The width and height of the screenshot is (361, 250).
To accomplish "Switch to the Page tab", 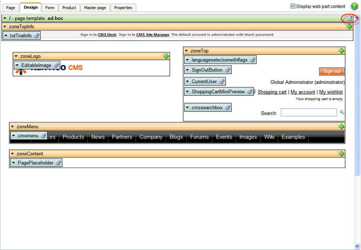I will coord(11,7).
